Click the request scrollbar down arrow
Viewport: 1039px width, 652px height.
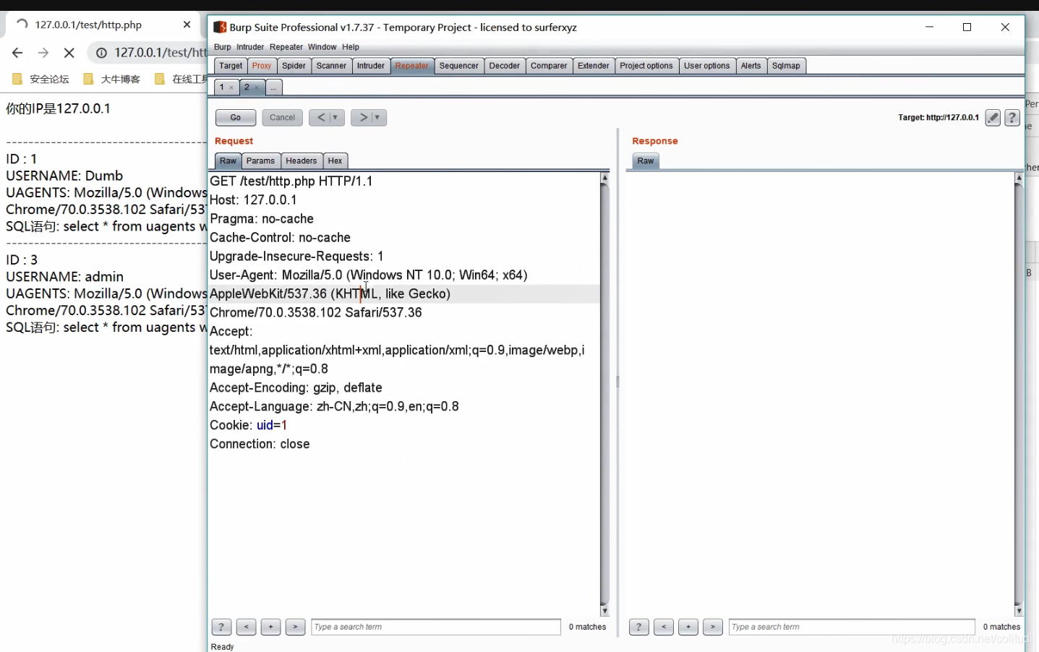click(604, 611)
